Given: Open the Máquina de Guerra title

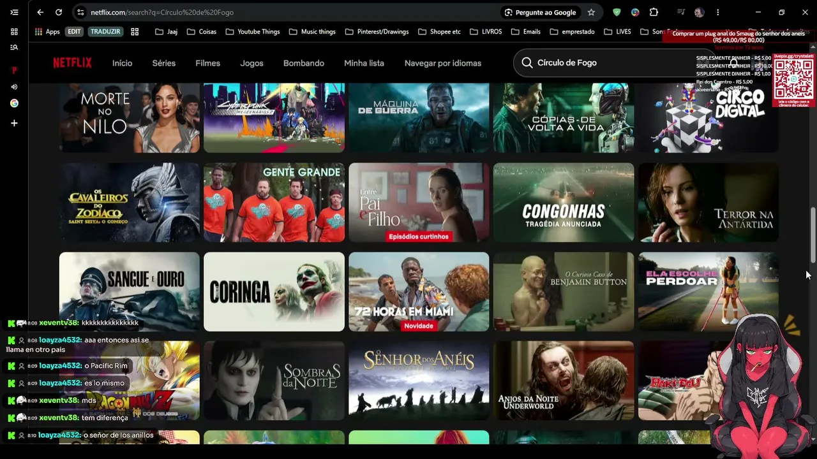Looking at the screenshot, I should pos(419,117).
